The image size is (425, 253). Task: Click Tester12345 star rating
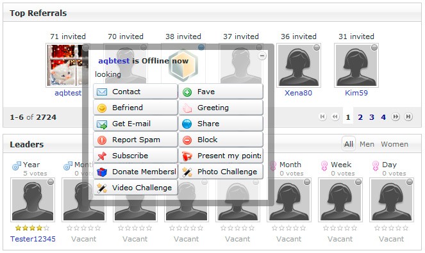33,228
